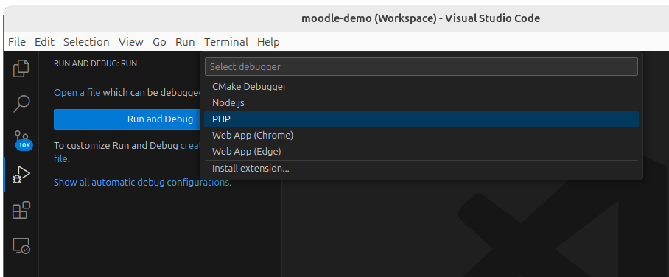The height and width of the screenshot is (277, 669).
Task: Open the Run menu
Action: (x=185, y=42)
